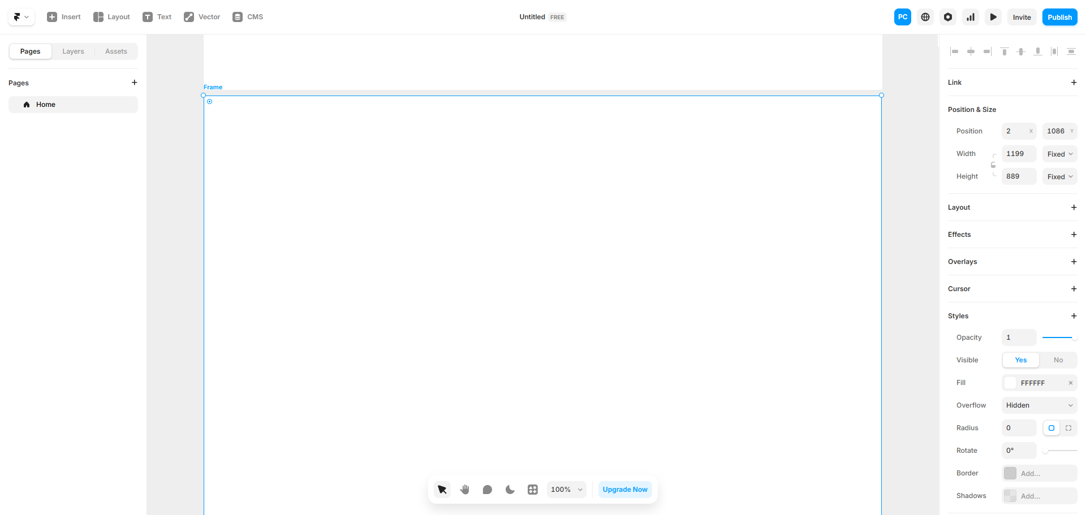Select the Hand pan tool
The height and width of the screenshot is (515, 1086).
tap(464, 490)
